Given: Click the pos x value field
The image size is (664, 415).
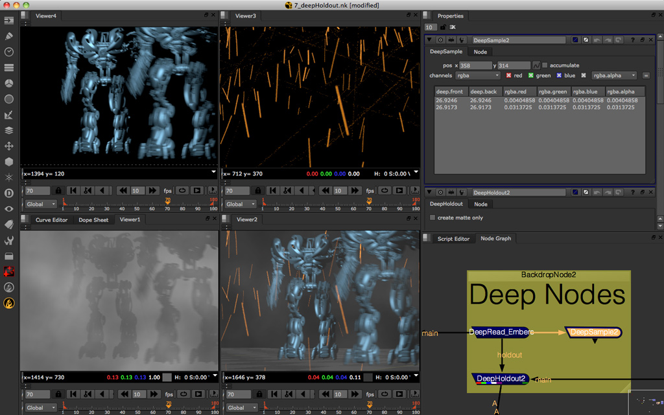Looking at the screenshot, I should (475, 65).
